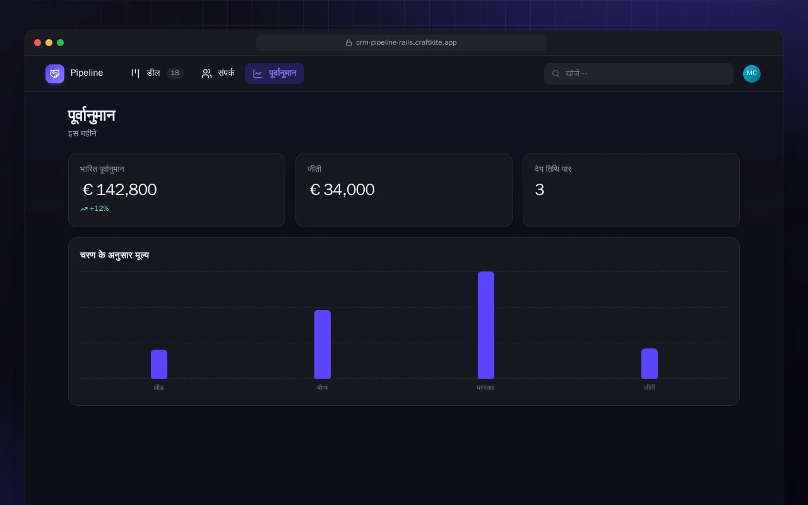Click the +12% change text
Screen dimensions: 808x505
click(99, 209)
